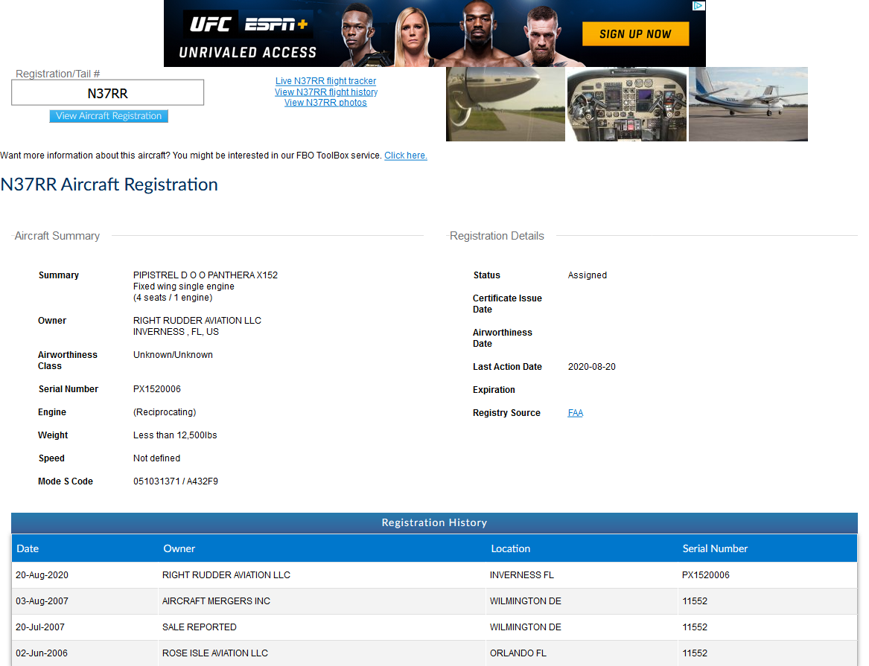Click the 'N37RR Aircraft Registration' page heading
The width and height of the screenshot is (869, 666).
(109, 185)
